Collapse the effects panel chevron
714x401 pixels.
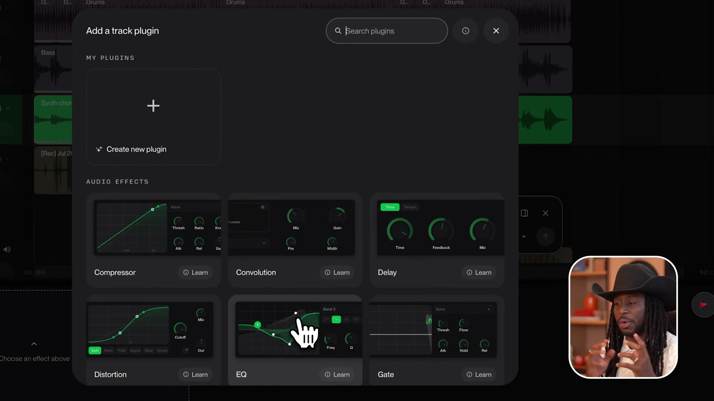34,344
